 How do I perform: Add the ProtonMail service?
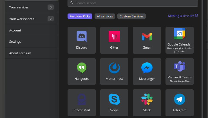click(82, 103)
